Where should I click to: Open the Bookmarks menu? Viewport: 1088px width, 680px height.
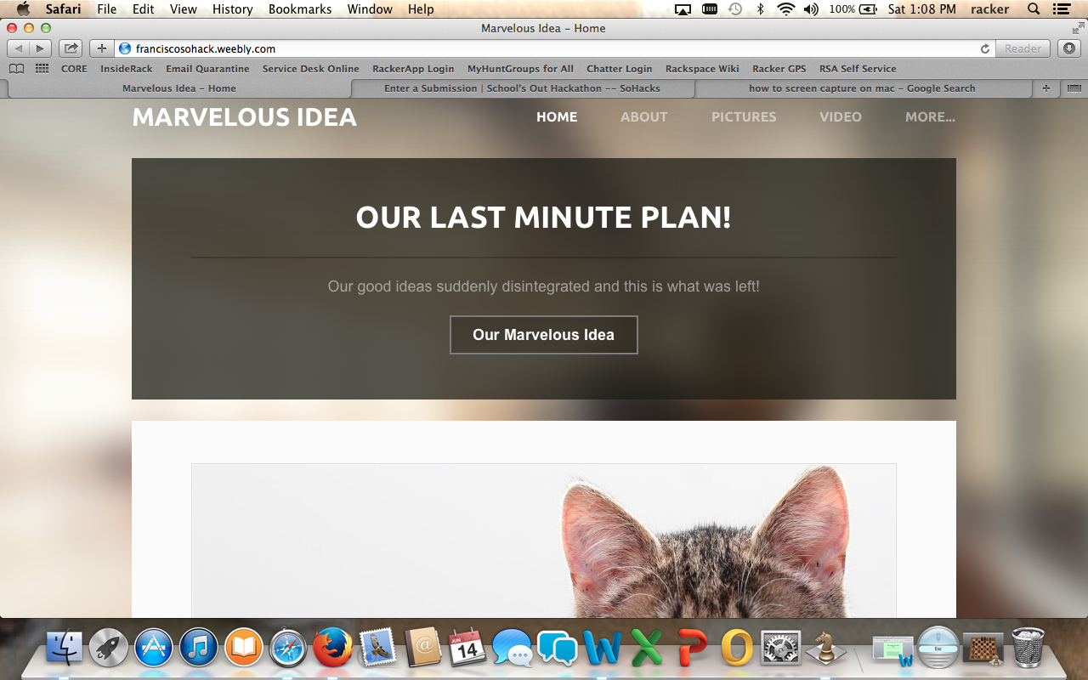300,9
